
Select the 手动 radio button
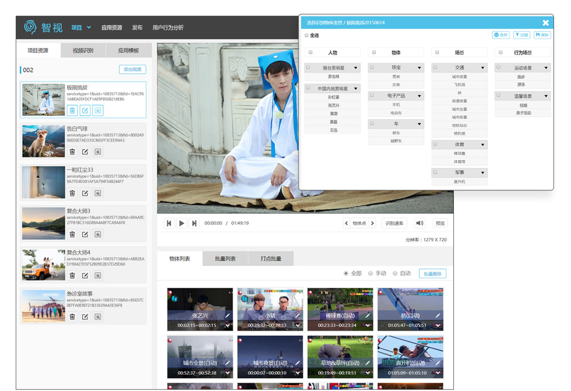371,273
